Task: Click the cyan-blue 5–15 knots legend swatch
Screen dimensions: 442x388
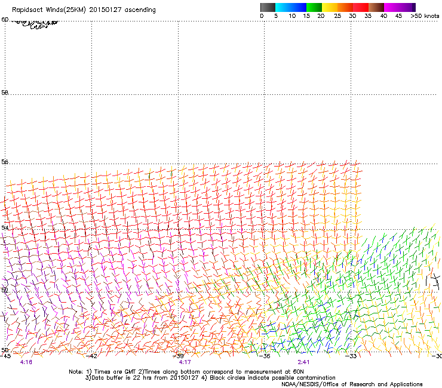Action: point(291,7)
